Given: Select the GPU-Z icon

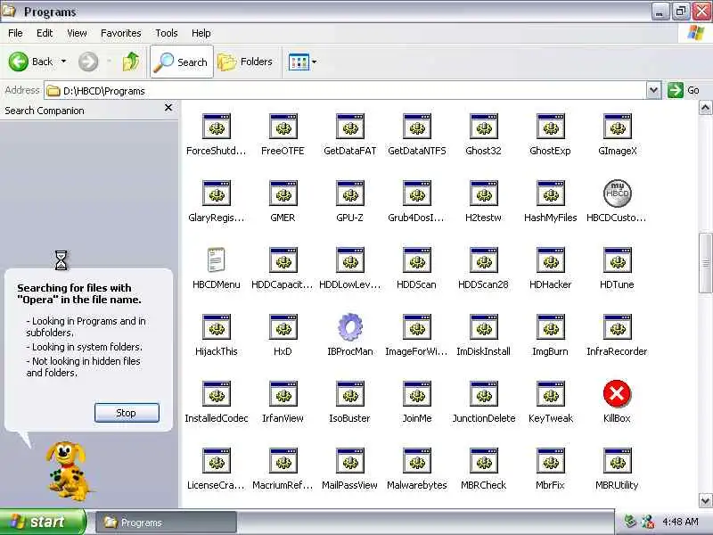Looking at the screenshot, I should click(350, 193).
